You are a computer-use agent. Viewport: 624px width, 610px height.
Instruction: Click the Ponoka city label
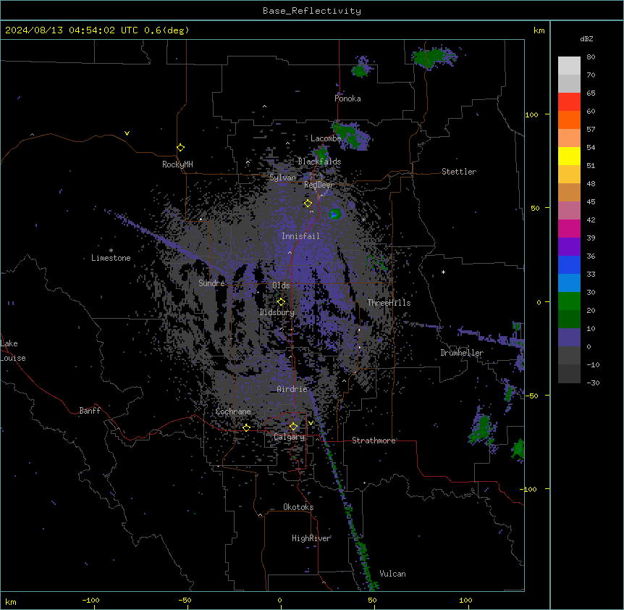347,99
